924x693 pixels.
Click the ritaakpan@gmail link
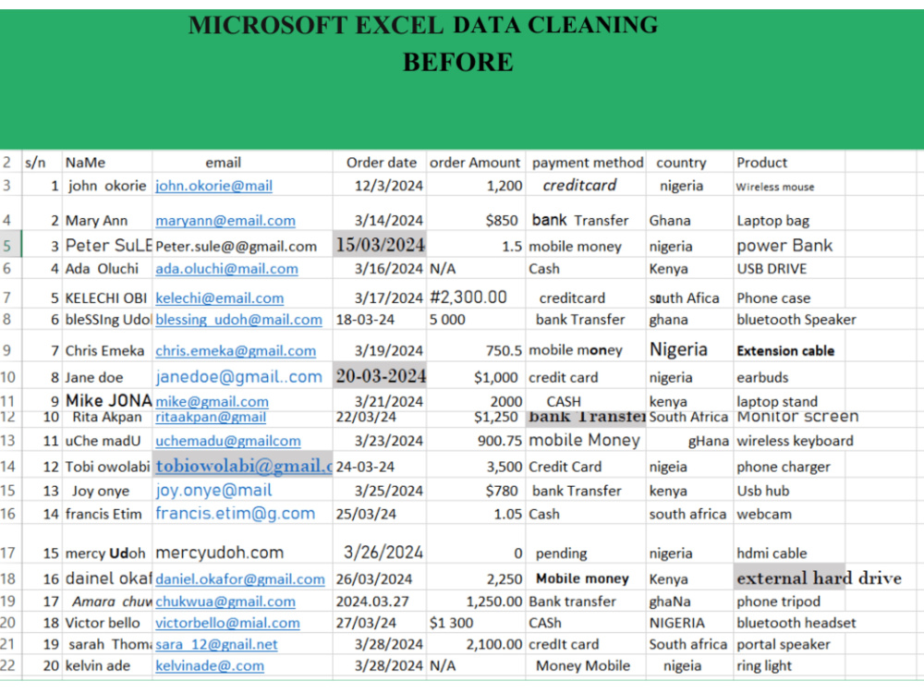(211, 417)
